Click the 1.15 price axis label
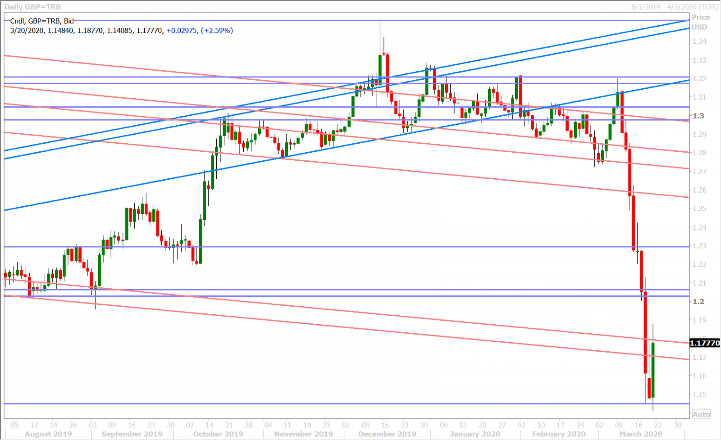Image resolution: width=721 pixels, height=440 pixels. 699,395
